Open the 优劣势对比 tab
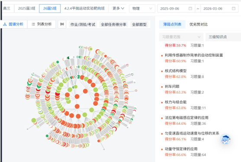 coord(199,24)
